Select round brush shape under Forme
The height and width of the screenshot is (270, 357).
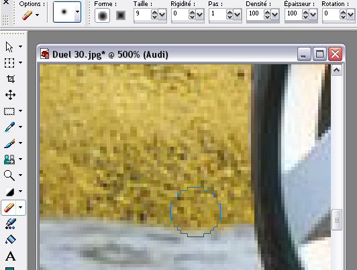tap(102, 15)
